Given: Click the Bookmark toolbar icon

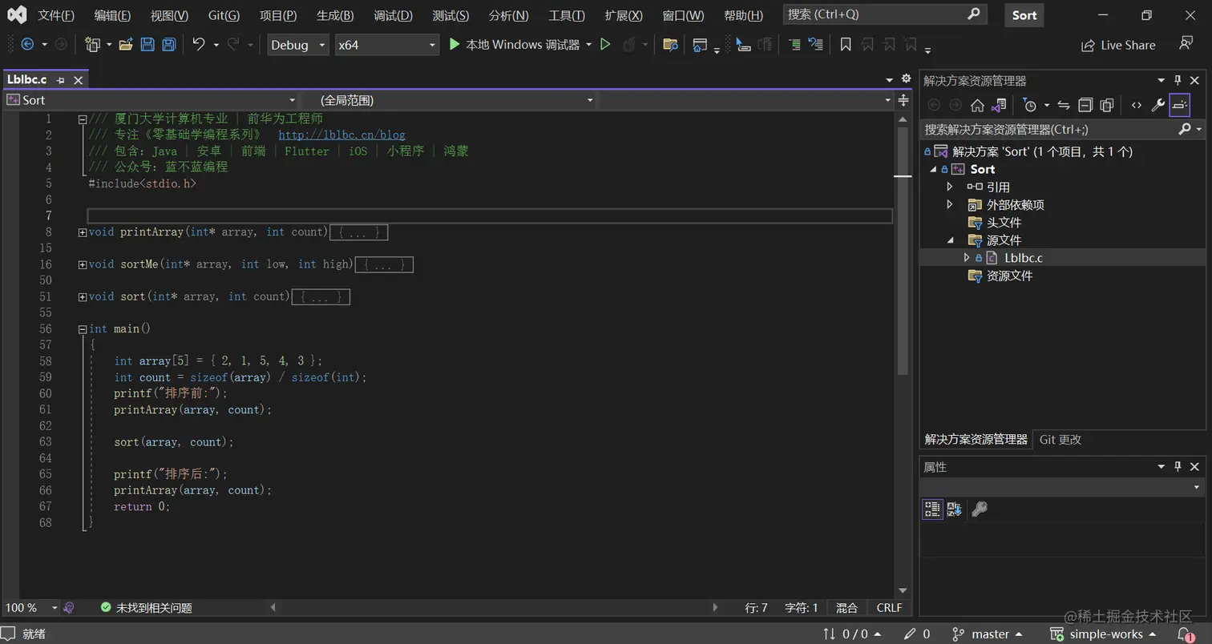Looking at the screenshot, I should click(x=845, y=45).
